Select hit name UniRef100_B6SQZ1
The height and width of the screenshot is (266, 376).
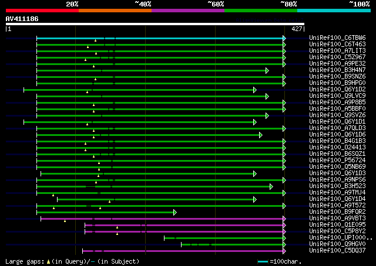click(337, 154)
